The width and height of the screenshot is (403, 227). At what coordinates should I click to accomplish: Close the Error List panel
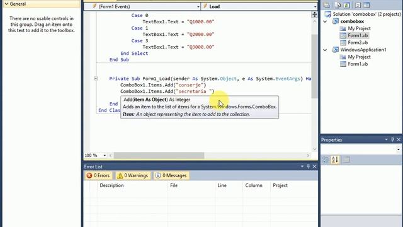pos(314,166)
